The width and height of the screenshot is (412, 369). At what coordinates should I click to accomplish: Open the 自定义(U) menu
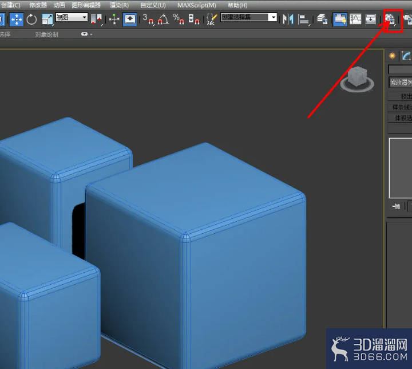click(153, 5)
